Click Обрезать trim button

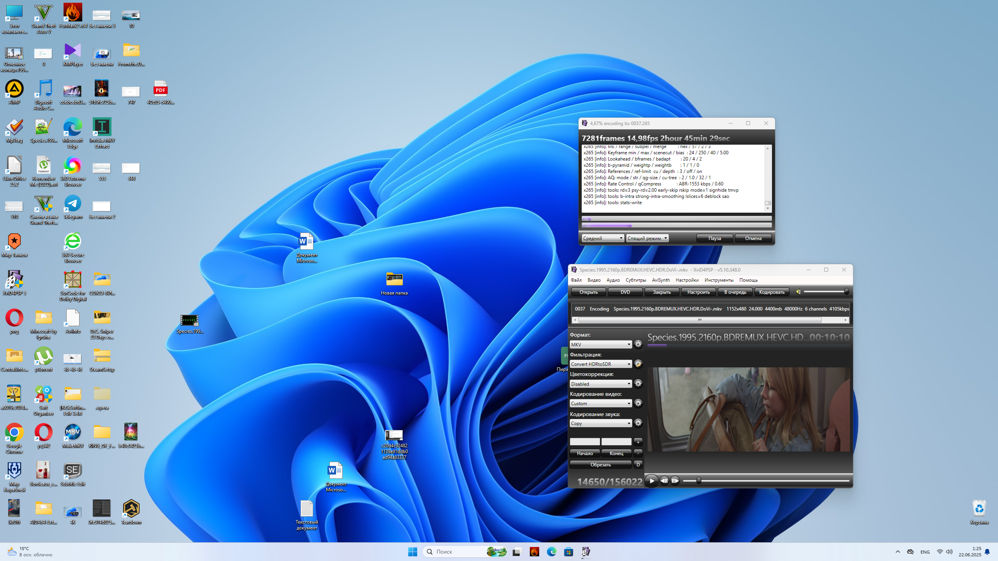coord(600,464)
